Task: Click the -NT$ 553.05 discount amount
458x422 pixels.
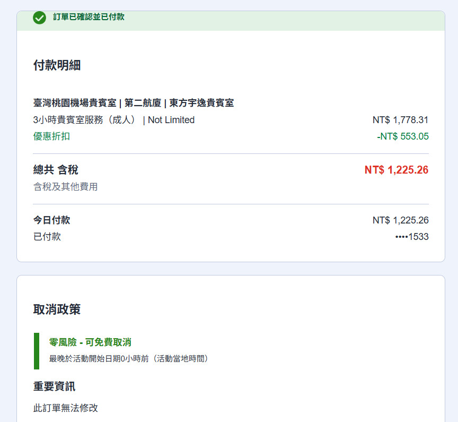Action: coord(402,136)
